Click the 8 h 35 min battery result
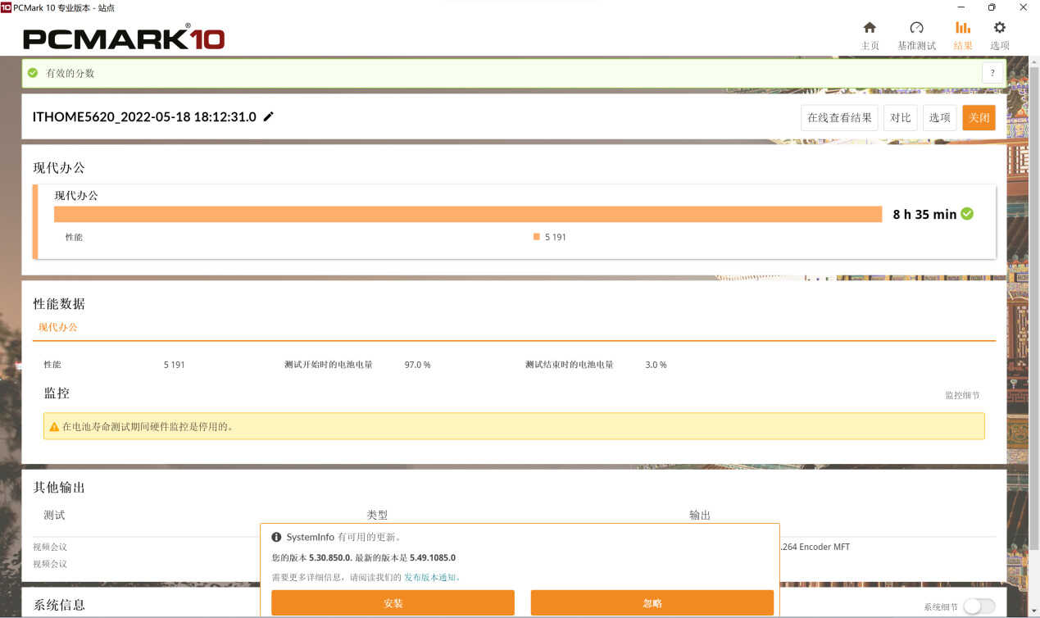 coord(924,214)
